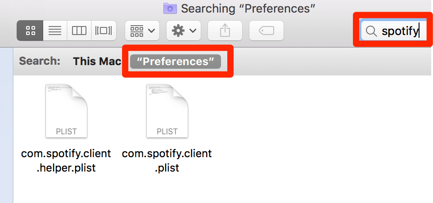Set search scope to "Preferences"
433x203 pixels.
(176, 62)
